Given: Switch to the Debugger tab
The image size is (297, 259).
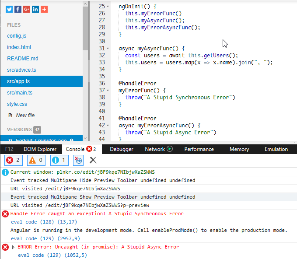Looking at the screenshot, I should click(x=122, y=149).
